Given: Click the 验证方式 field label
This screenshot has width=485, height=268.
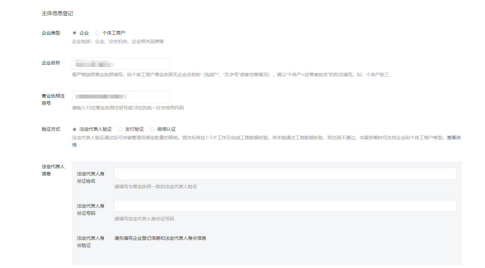Looking at the screenshot, I should 51,129.
